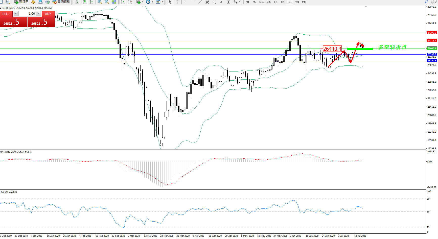Click the New Order (新订单) button

(21, 2)
